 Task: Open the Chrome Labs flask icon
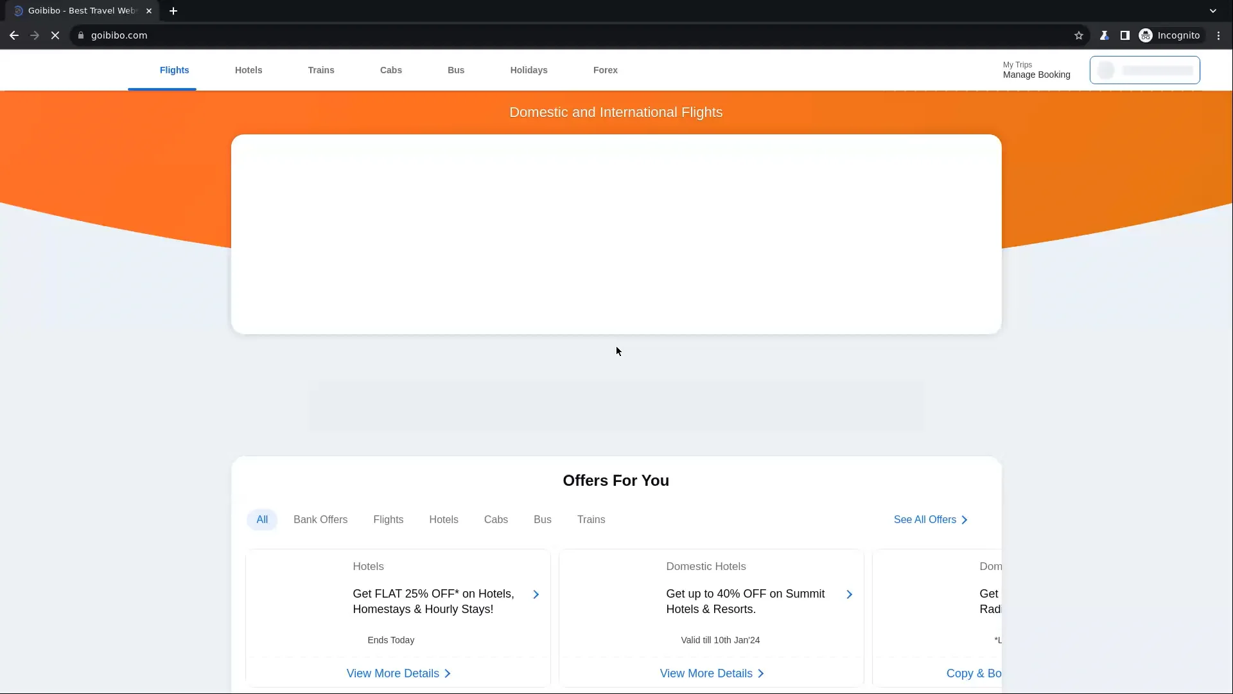click(x=1105, y=35)
